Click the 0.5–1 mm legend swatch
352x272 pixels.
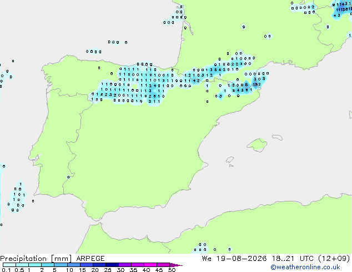pos(22,265)
